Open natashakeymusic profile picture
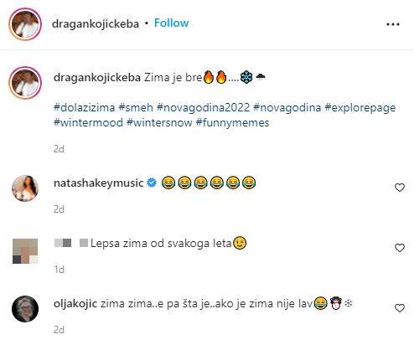414x345 pixels. 25,188
